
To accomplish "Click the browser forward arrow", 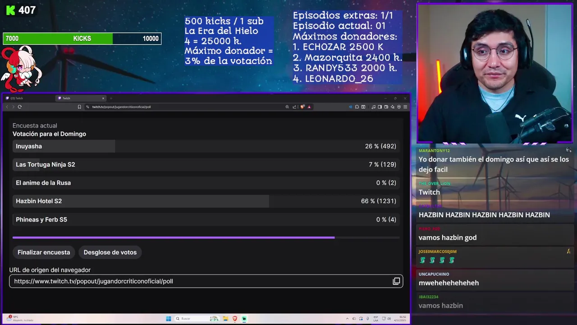I will [x=13, y=107].
